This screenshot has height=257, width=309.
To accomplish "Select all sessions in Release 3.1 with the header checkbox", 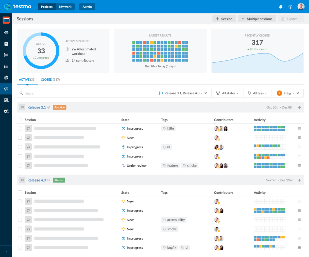I will 20,120.
